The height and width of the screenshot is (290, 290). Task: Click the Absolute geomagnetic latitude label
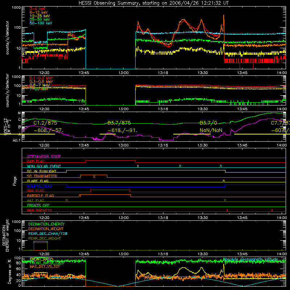coord(250,260)
